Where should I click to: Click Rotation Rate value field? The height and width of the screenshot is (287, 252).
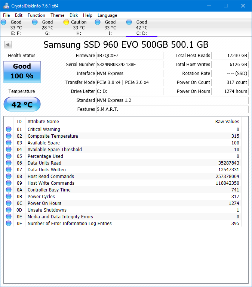(x=230, y=74)
